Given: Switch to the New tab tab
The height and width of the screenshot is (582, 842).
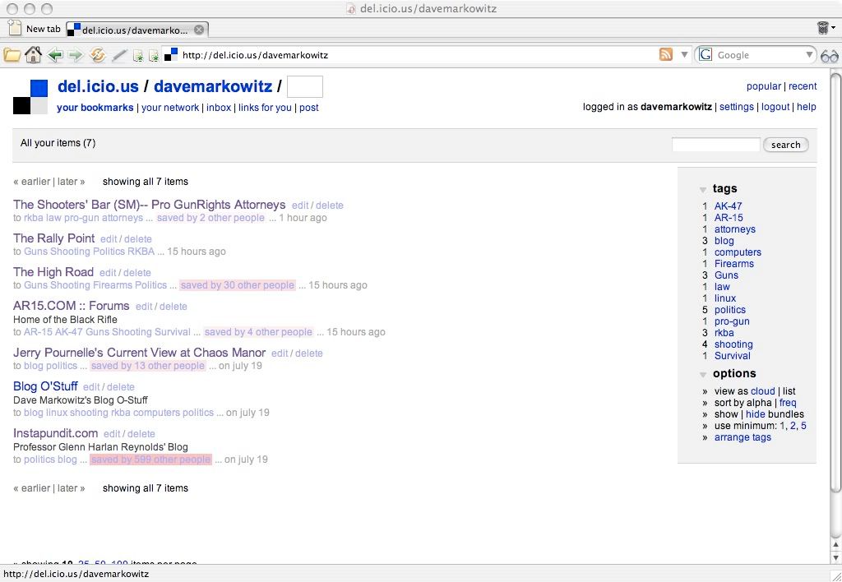Looking at the screenshot, I should point(35,29).
